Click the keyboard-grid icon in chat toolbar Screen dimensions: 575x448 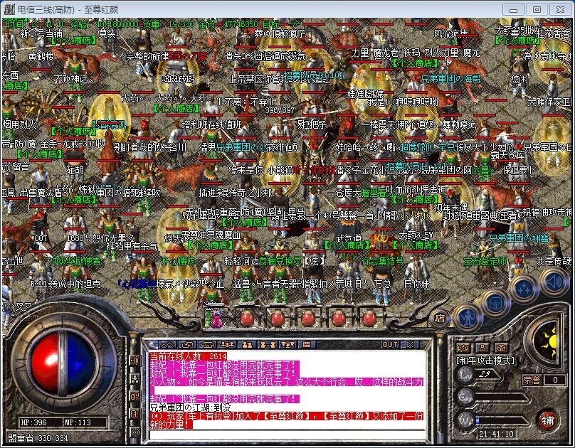pyautogui.click(x=307, y=345)
